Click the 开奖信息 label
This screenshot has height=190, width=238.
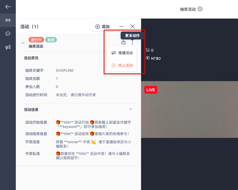(x=32, y=142)
